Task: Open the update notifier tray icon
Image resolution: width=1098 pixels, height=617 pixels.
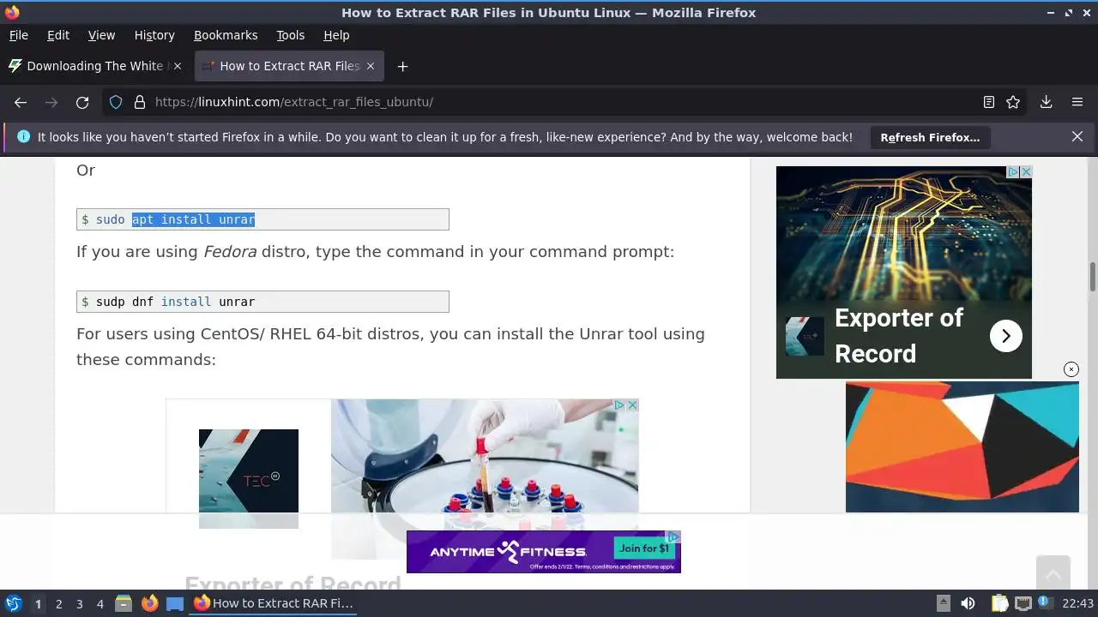Action: click(1045, 603)
